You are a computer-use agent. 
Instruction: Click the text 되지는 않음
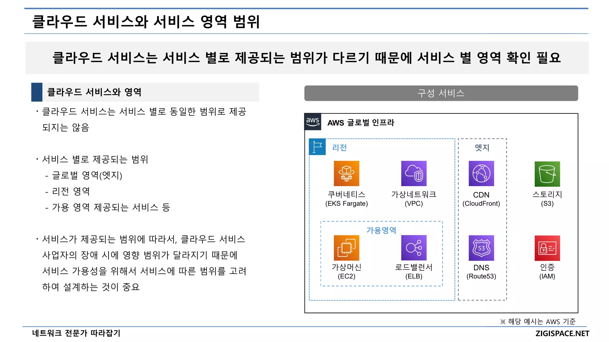(x=66, y=128)
